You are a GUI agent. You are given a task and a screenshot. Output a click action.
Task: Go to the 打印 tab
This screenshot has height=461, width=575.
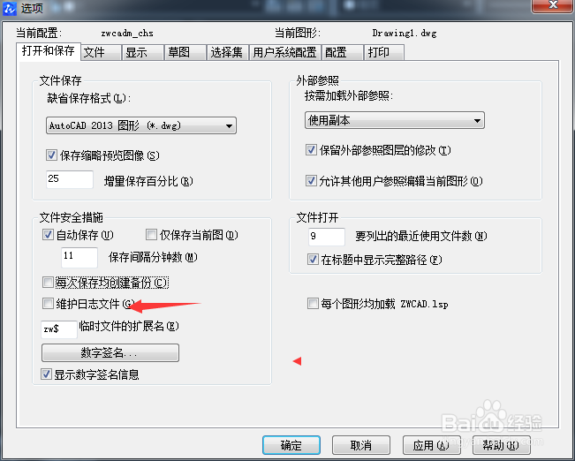(384, 52)
